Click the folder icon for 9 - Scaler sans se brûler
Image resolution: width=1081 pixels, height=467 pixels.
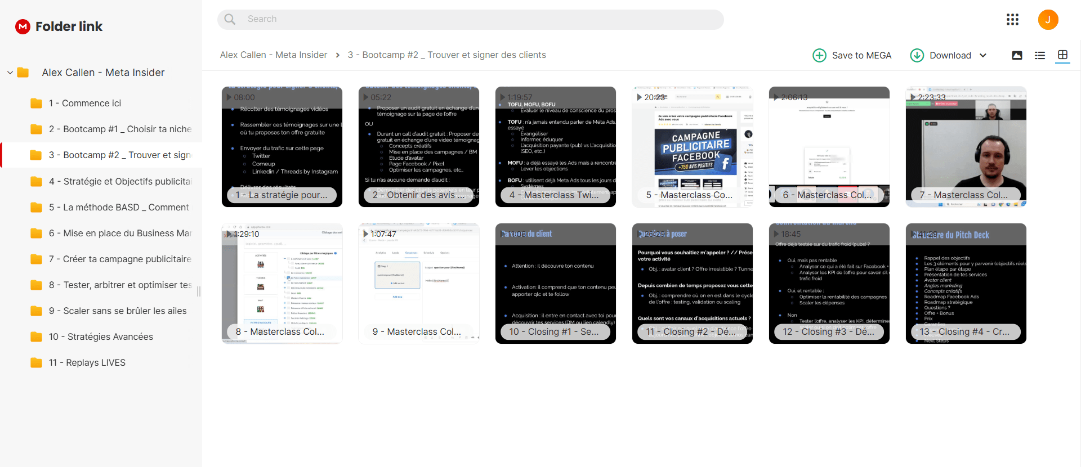coord(37,311)
